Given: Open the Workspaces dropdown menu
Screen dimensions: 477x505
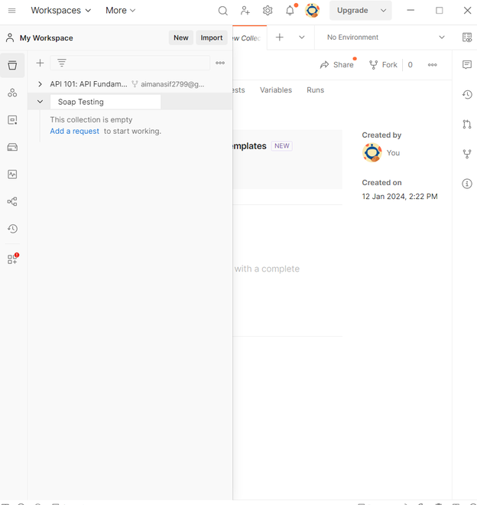Looking at the screenshot, I should 61,10.
